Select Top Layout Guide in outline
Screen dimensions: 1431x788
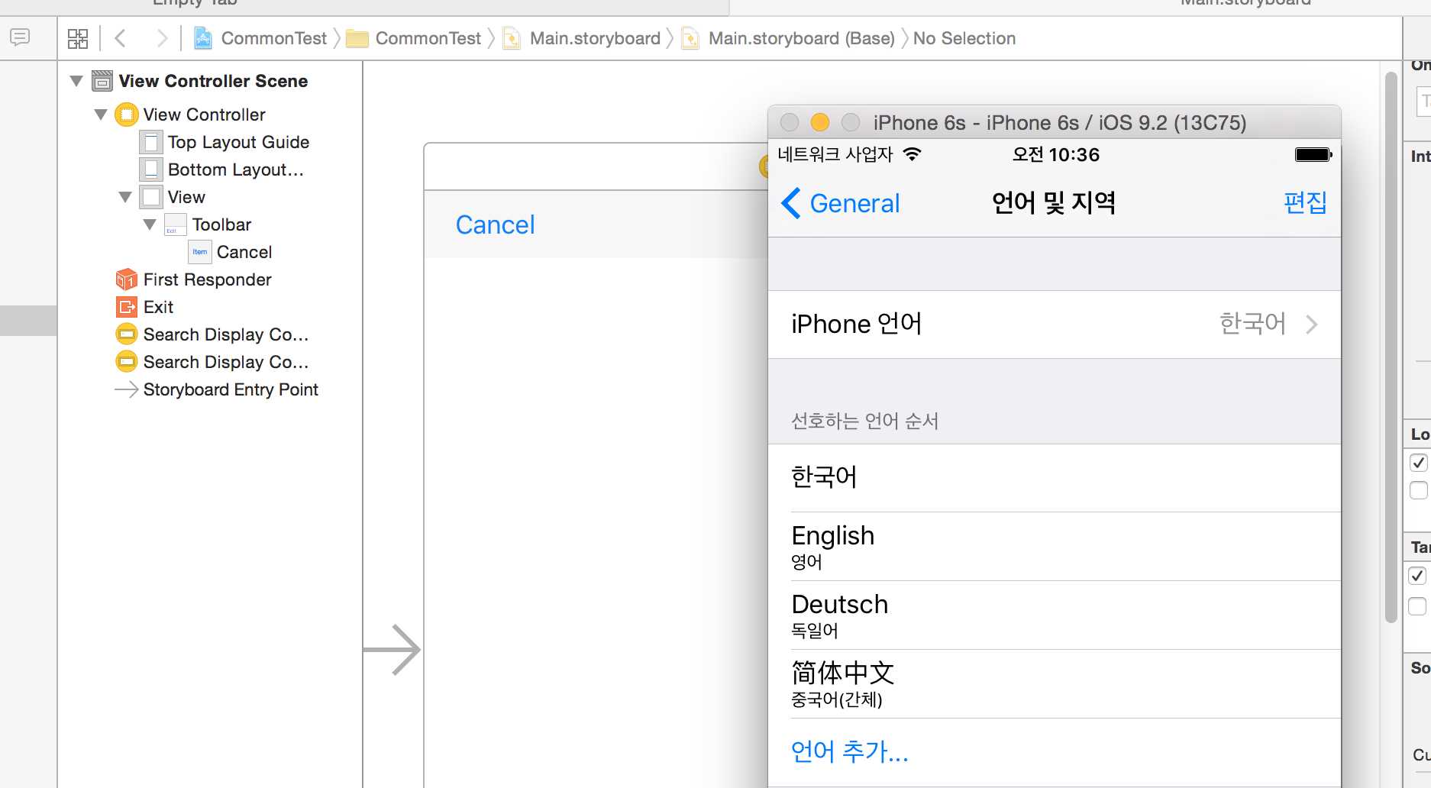[x=238, y=142]
